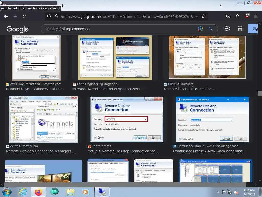This screenshot has height=197, width=262.
Task: Open the muted volume tray icon
Action: pos(236,192)
